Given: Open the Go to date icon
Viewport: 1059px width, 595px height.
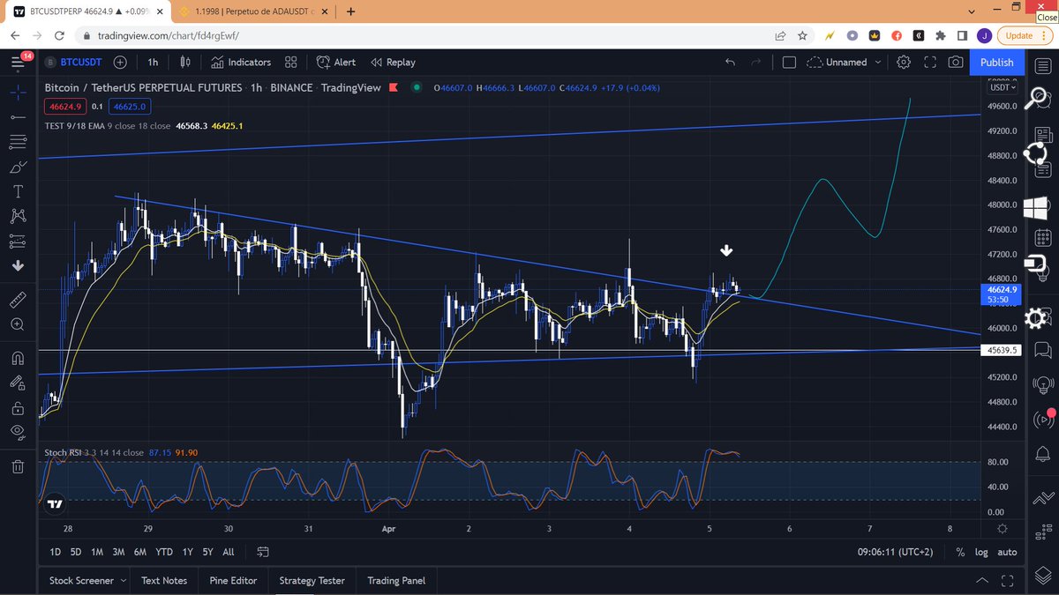Looking at the screenshot, I should [263, 552].
